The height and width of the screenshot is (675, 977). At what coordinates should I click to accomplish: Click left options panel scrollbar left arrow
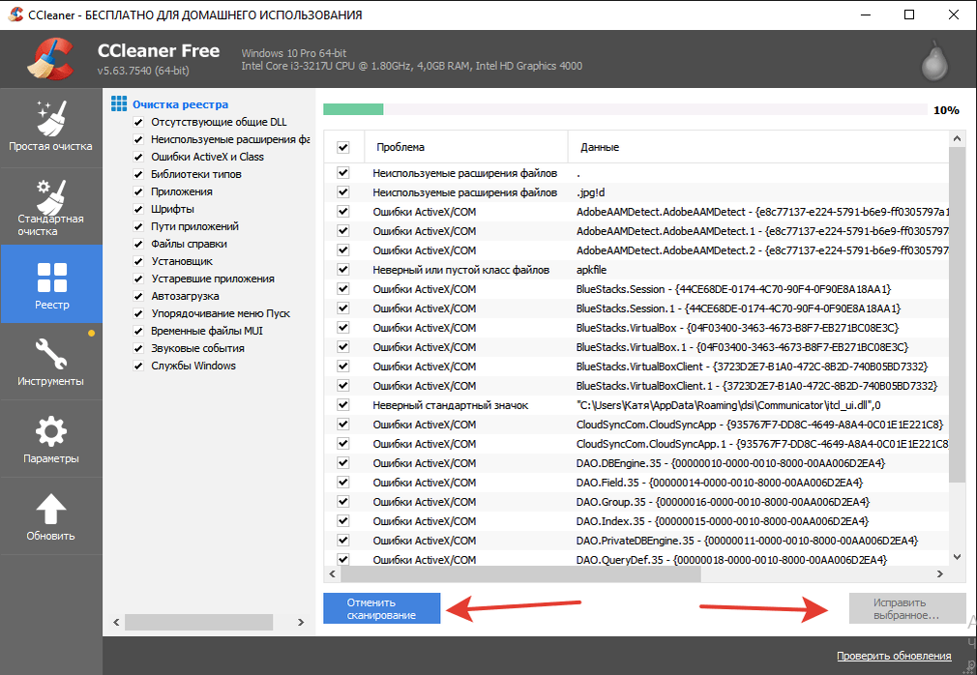(116, 622)
